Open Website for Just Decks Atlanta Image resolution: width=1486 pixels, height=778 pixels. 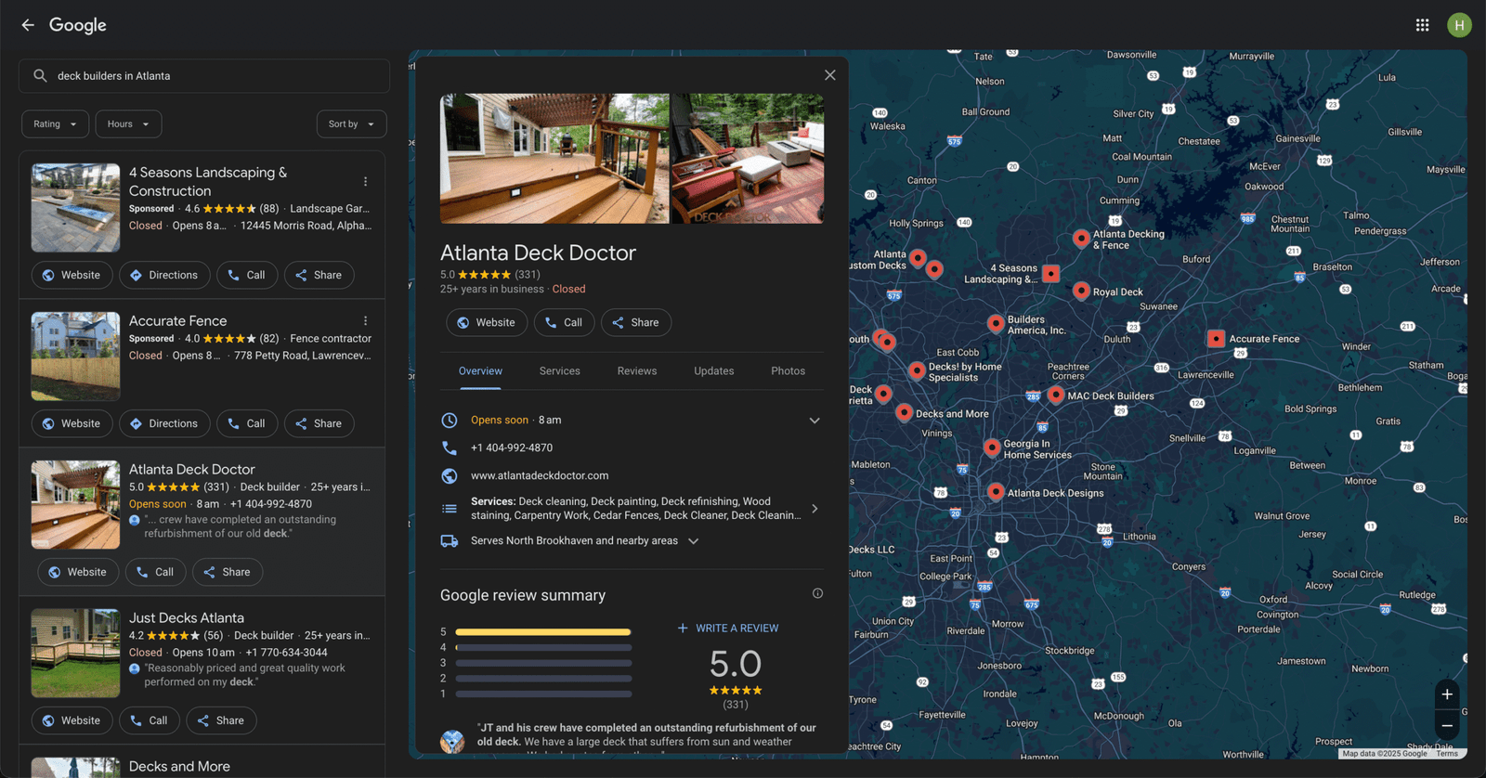click(72, 720)
